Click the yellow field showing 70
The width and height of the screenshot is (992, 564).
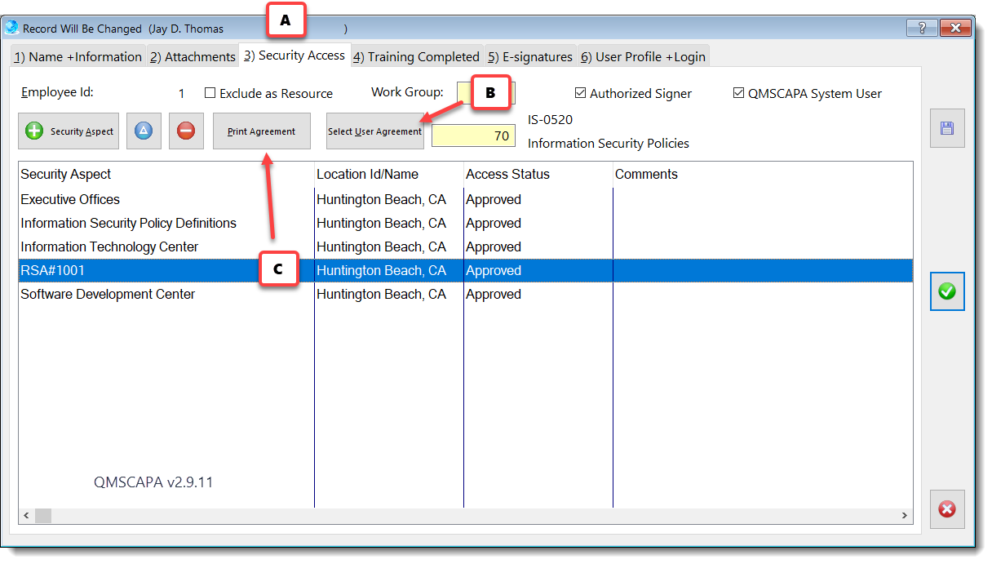click(473, 135)
